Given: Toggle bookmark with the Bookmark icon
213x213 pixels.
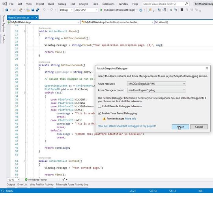Looking at the screenshot, I should (182, 10).
